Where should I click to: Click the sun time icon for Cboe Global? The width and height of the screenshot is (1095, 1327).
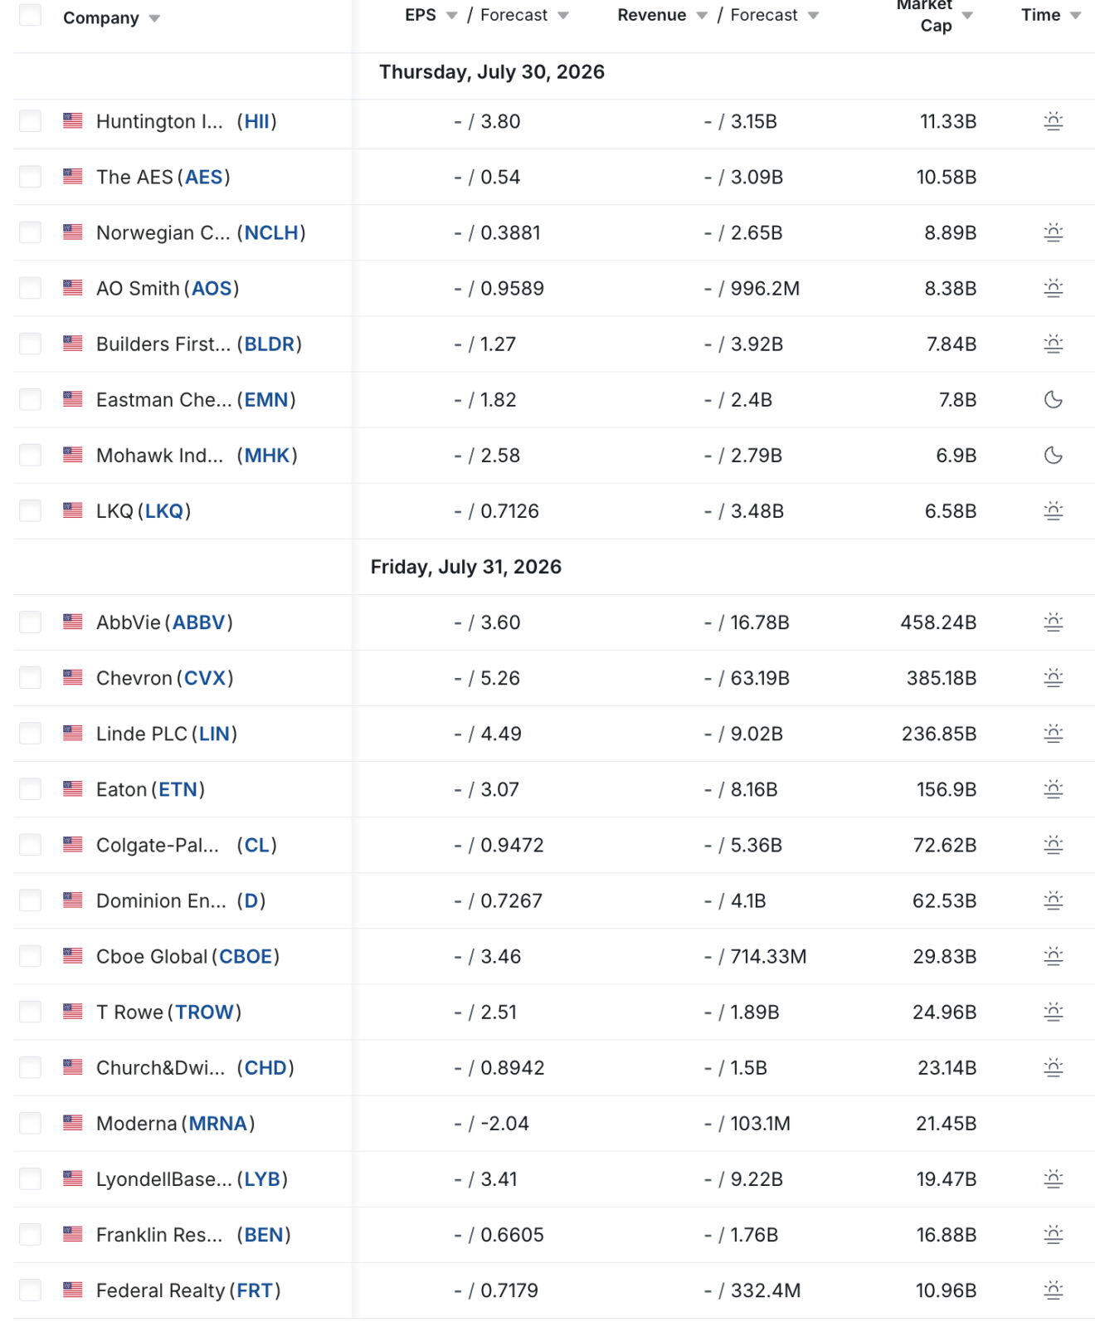[x=1053, y=956]
